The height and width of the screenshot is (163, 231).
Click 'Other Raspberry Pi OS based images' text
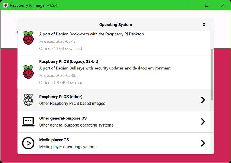[72, 104]
